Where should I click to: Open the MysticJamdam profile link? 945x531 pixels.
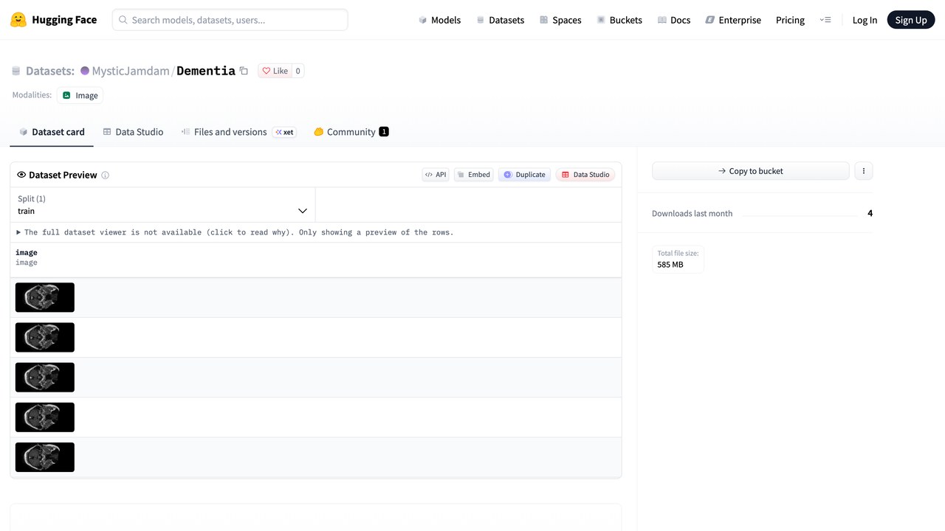[x=131, y=71]
